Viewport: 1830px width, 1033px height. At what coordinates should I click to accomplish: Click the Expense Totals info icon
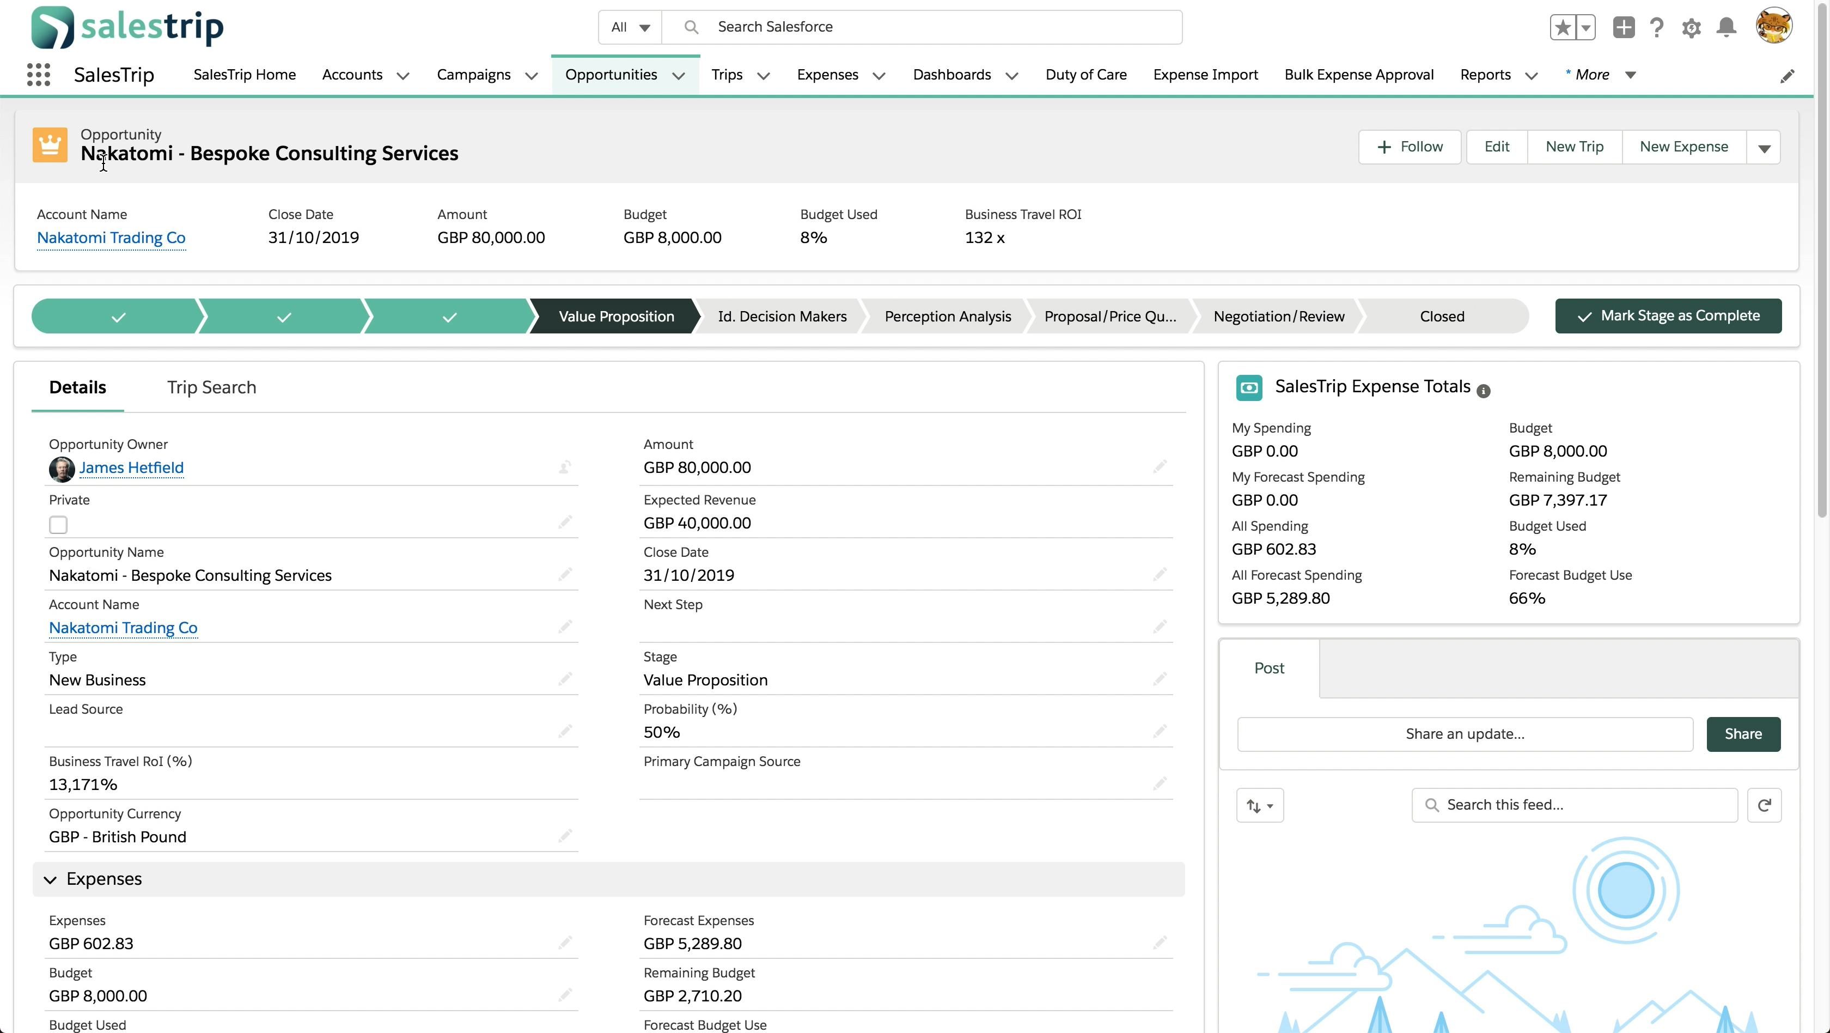(x=1483, y=391)
